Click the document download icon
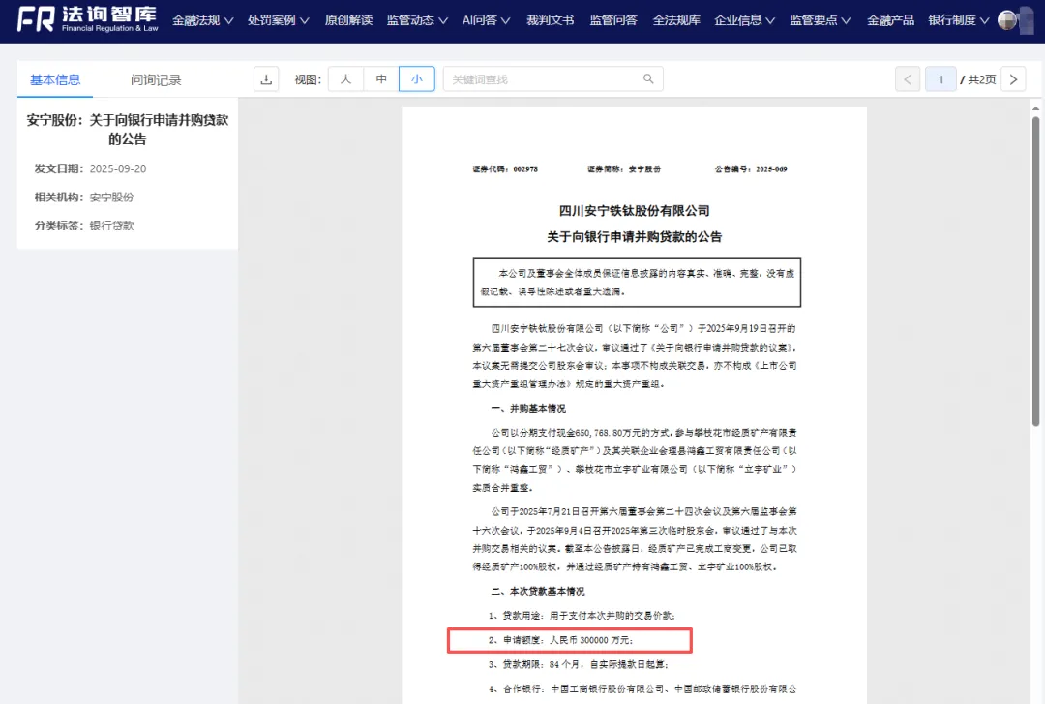 pos(266,78)
